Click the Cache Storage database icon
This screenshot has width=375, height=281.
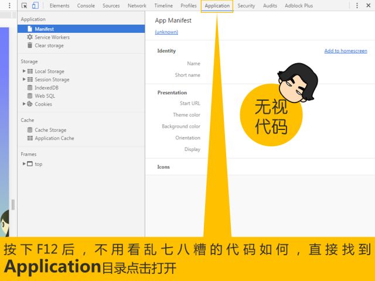[30, 130]
